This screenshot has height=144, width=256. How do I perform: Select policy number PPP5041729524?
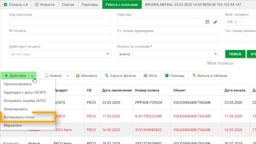click(x=148, y=102)
